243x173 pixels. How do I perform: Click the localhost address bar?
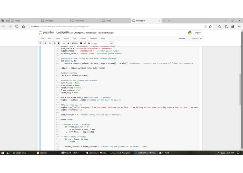pyautogui.click(x=116, y=27)
